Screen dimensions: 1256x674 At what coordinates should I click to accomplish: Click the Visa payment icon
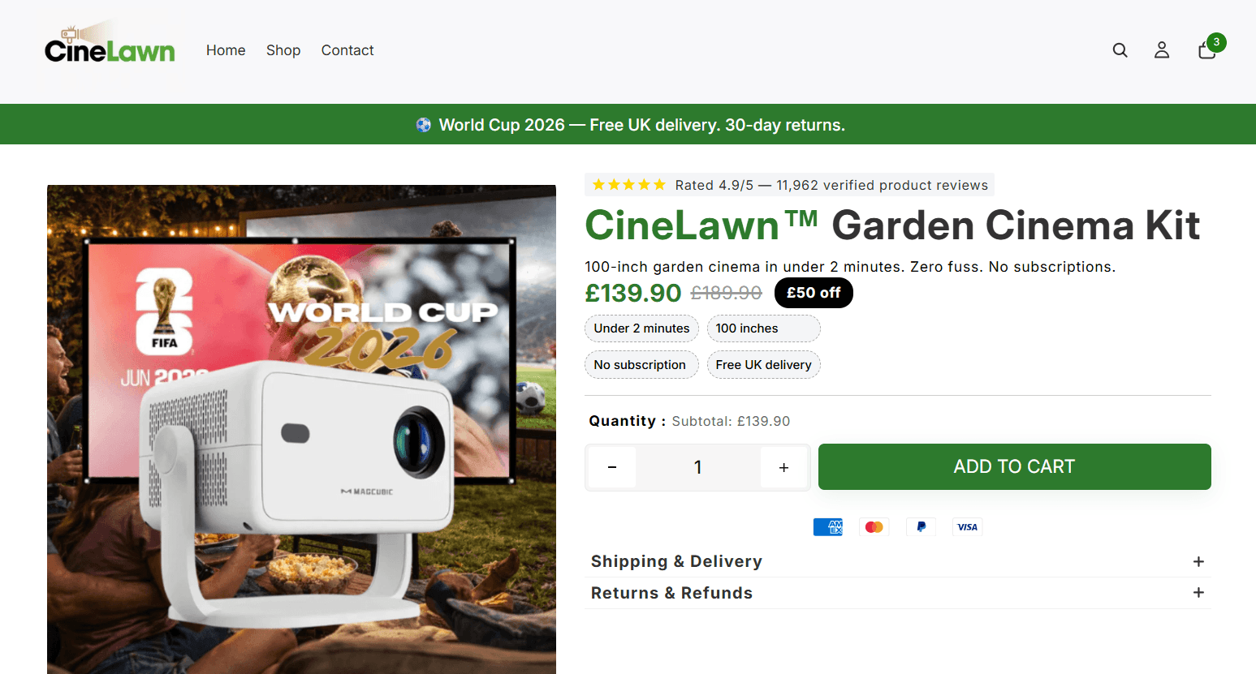coord(968,527)
